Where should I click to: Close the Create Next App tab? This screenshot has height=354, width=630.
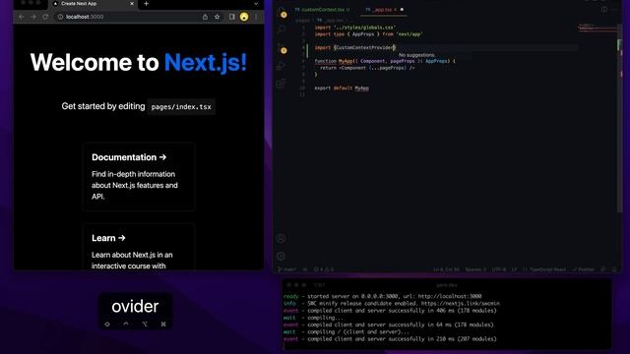coord(132,4)
